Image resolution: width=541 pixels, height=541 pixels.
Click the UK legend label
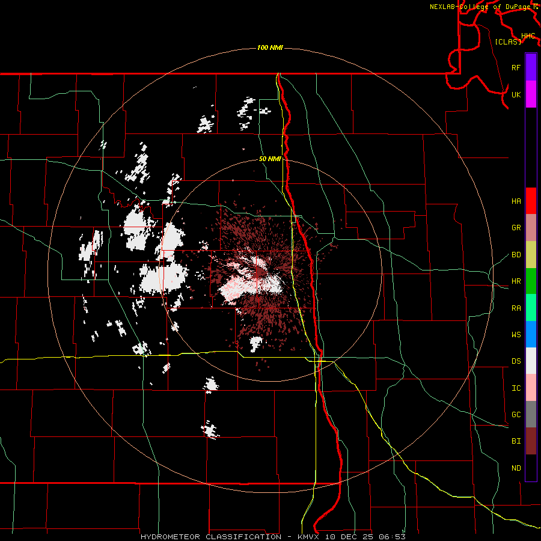(516, 94)
